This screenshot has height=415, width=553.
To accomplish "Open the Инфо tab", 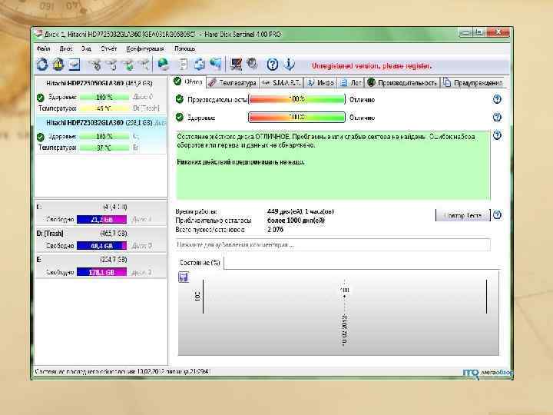I will tap(320, 82).
